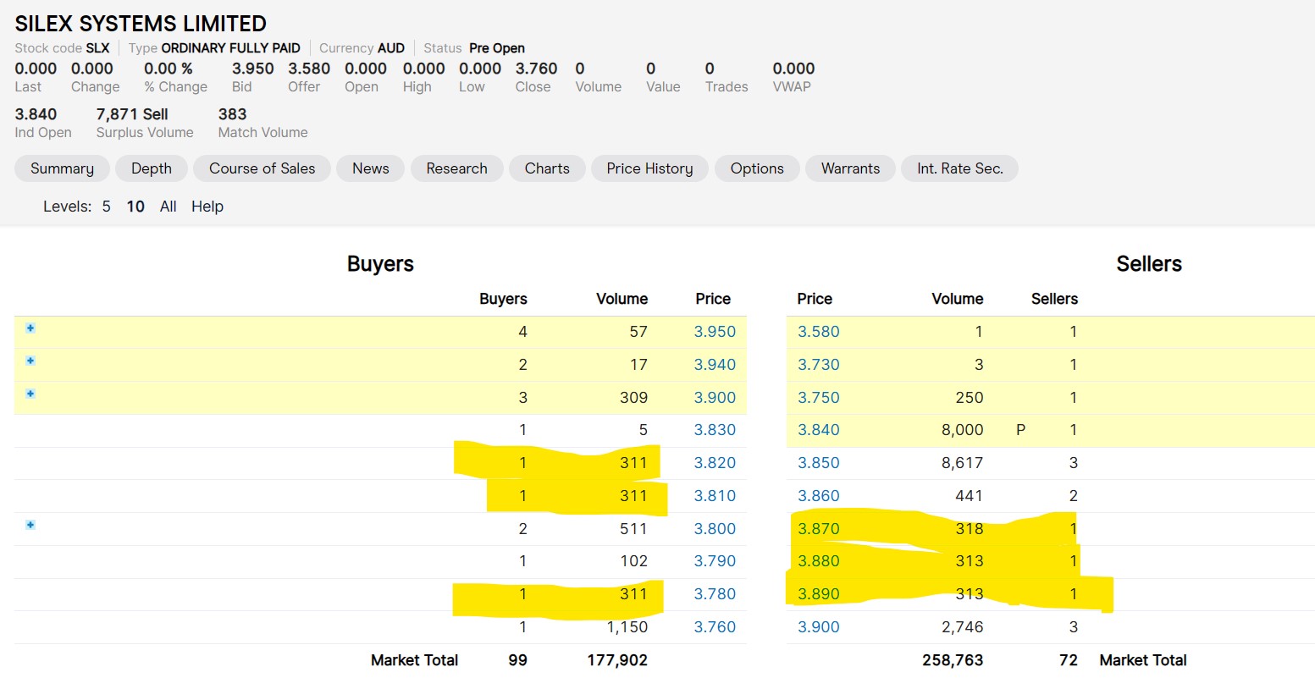Viewport: 1315px width, 700px height.
Task: Open Course of Sales tab
Action: 262,168
